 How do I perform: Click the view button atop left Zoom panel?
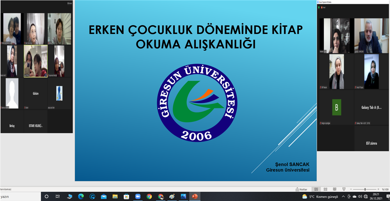tap(69, 3)
